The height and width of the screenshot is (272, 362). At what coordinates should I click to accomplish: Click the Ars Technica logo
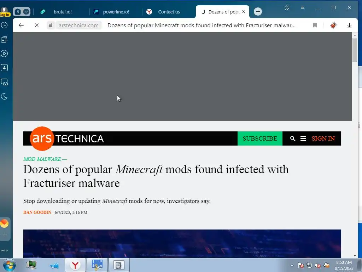pyautogui.click(x=67, y=138)
